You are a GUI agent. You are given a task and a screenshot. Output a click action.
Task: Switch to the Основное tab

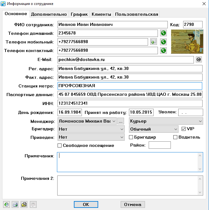point(16,14)
